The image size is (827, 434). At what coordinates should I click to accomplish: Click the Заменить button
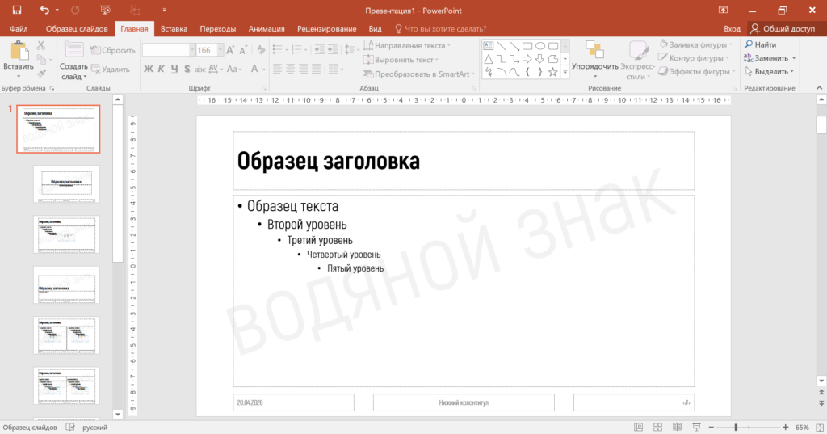pos(770,58)
